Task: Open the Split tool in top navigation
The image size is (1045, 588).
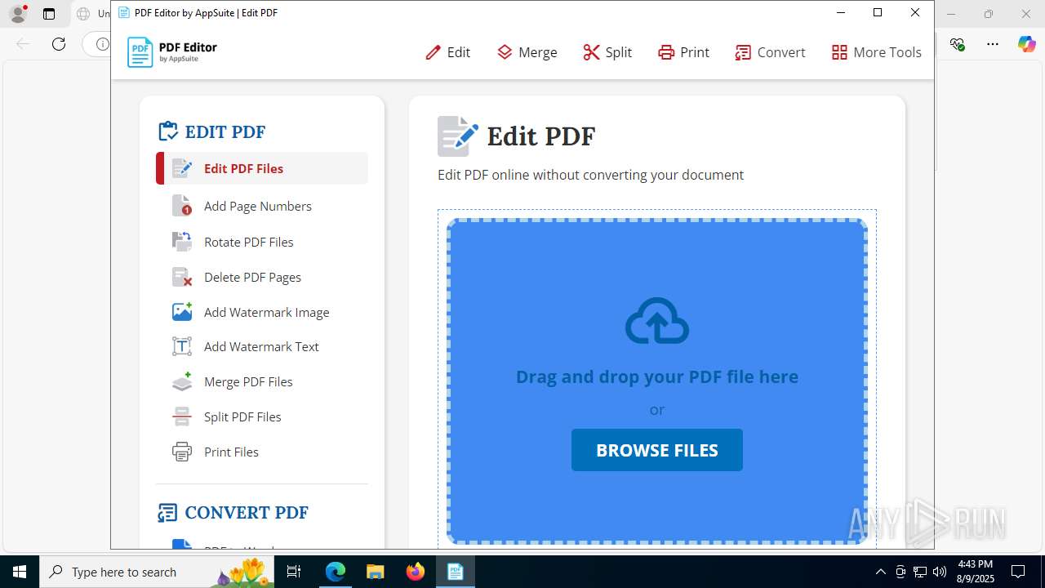Action: (607, 52)
